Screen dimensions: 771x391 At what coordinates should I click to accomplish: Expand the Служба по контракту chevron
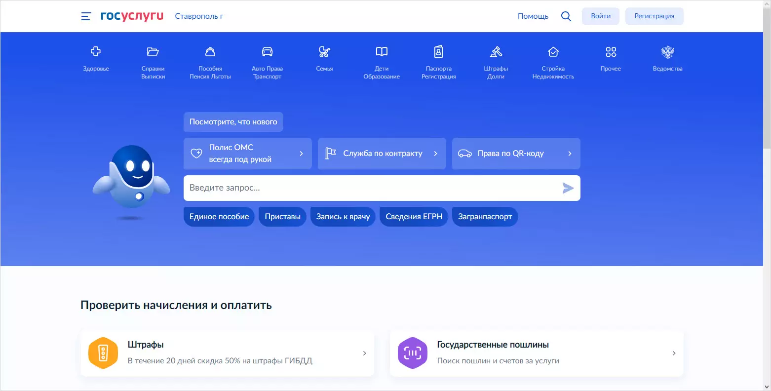[x=436, y=154]
